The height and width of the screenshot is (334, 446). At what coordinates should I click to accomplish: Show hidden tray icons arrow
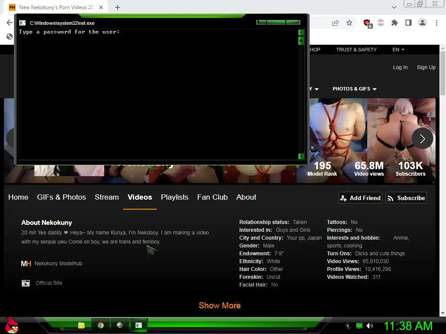click(348, 326)
